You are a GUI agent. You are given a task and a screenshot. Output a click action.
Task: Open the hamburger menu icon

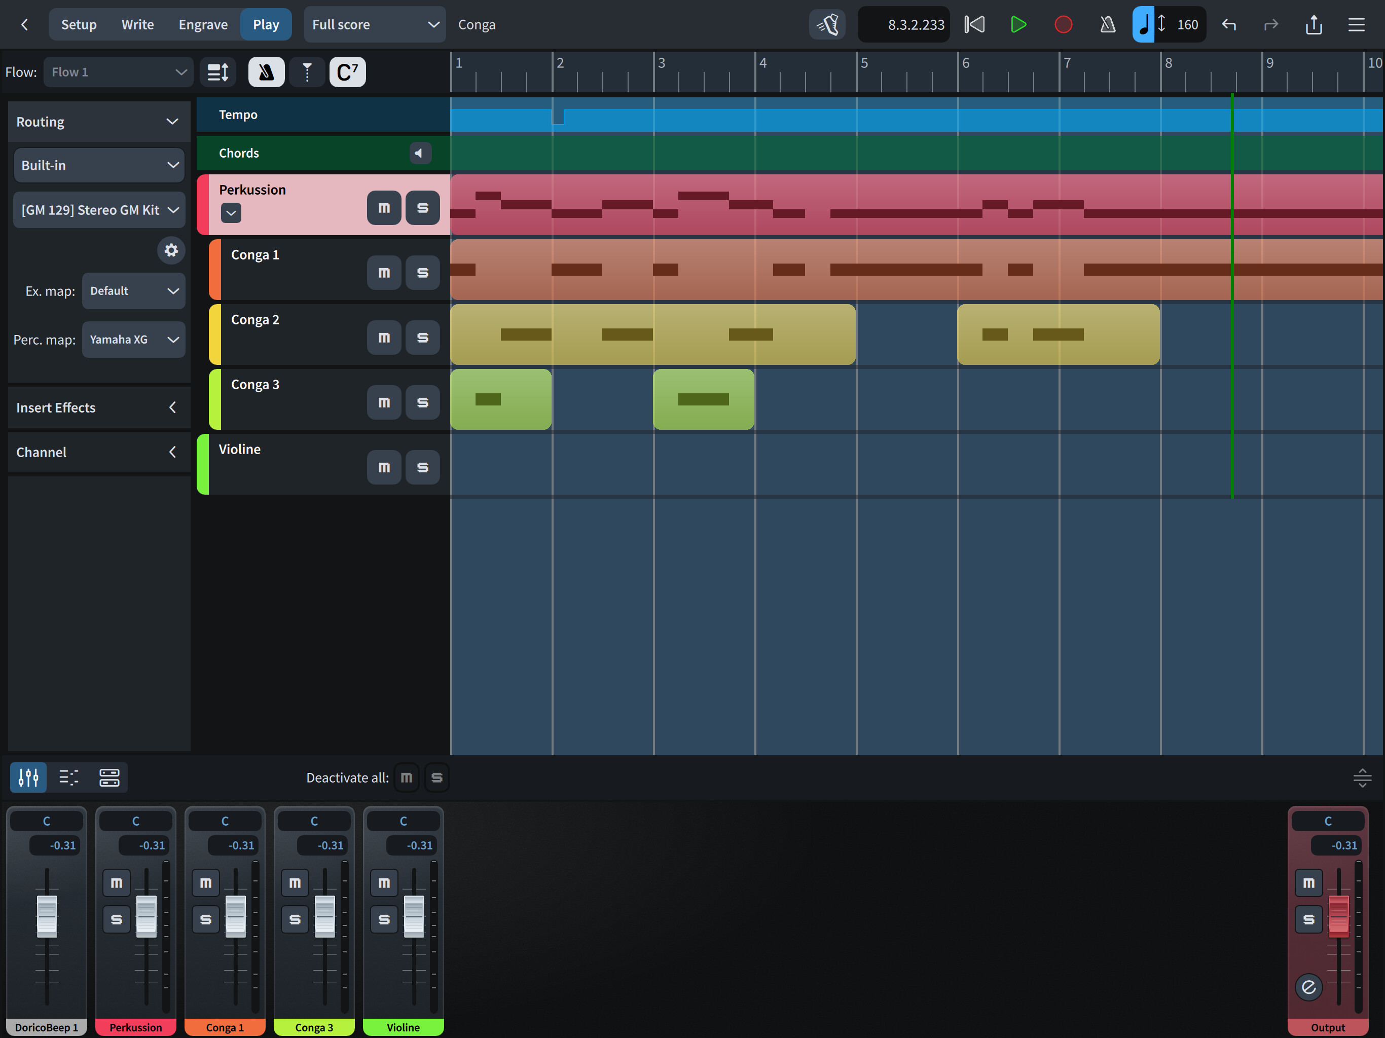coord(1356,24)
